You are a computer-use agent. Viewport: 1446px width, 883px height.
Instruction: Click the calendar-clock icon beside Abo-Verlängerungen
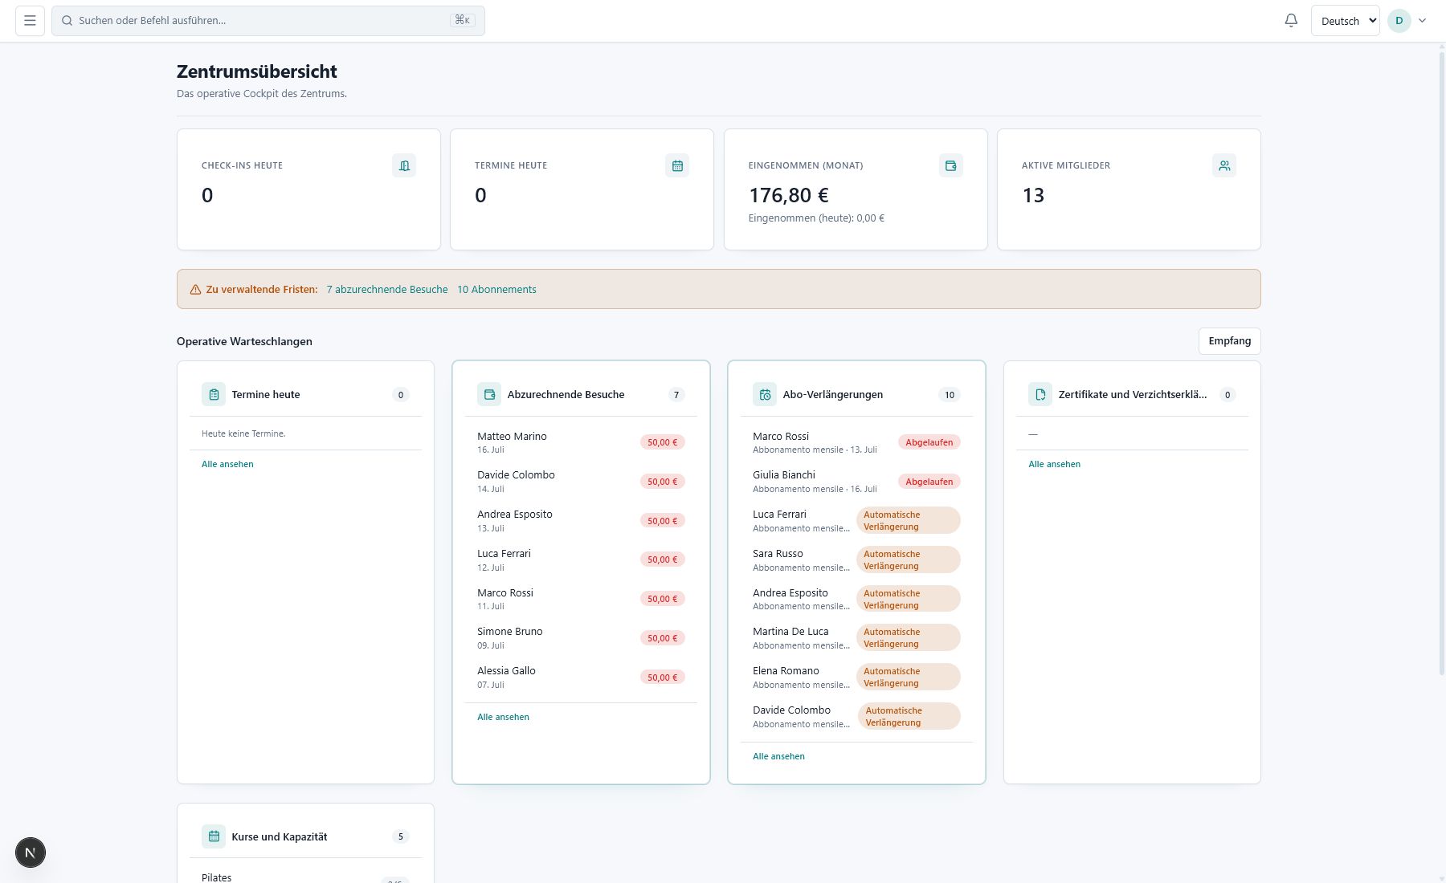coord(765,394)
